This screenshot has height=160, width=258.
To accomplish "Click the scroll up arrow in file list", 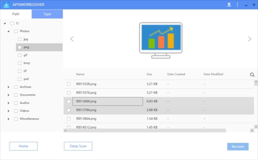I will pos(256,82).
